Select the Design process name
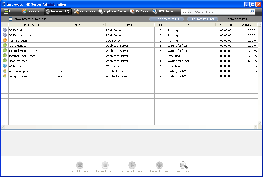 click(18, 76)
